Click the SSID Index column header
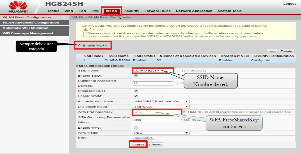The image size is (301, 154). pyautogui.click(x=94, y=56)
